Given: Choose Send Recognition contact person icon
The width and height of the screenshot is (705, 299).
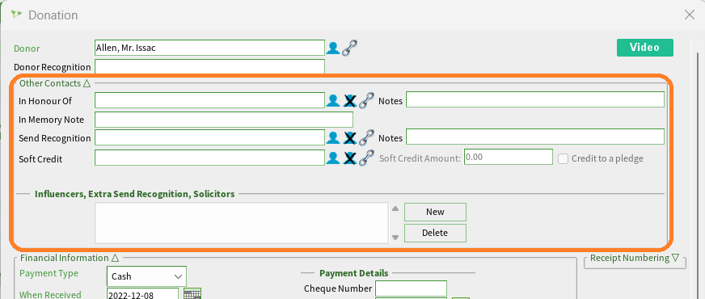Looking at the screenshot, I should click(333, 137).
